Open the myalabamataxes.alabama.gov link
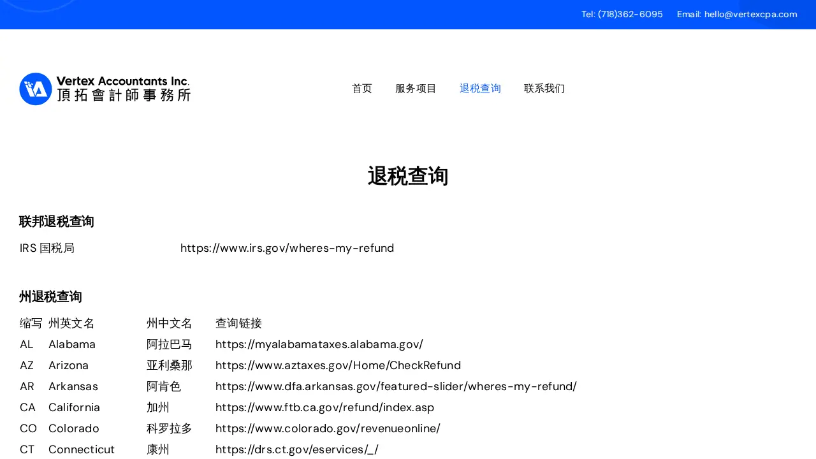Image resolution: width=816 pixels, height=459 pixels. [x=319, y=344]
